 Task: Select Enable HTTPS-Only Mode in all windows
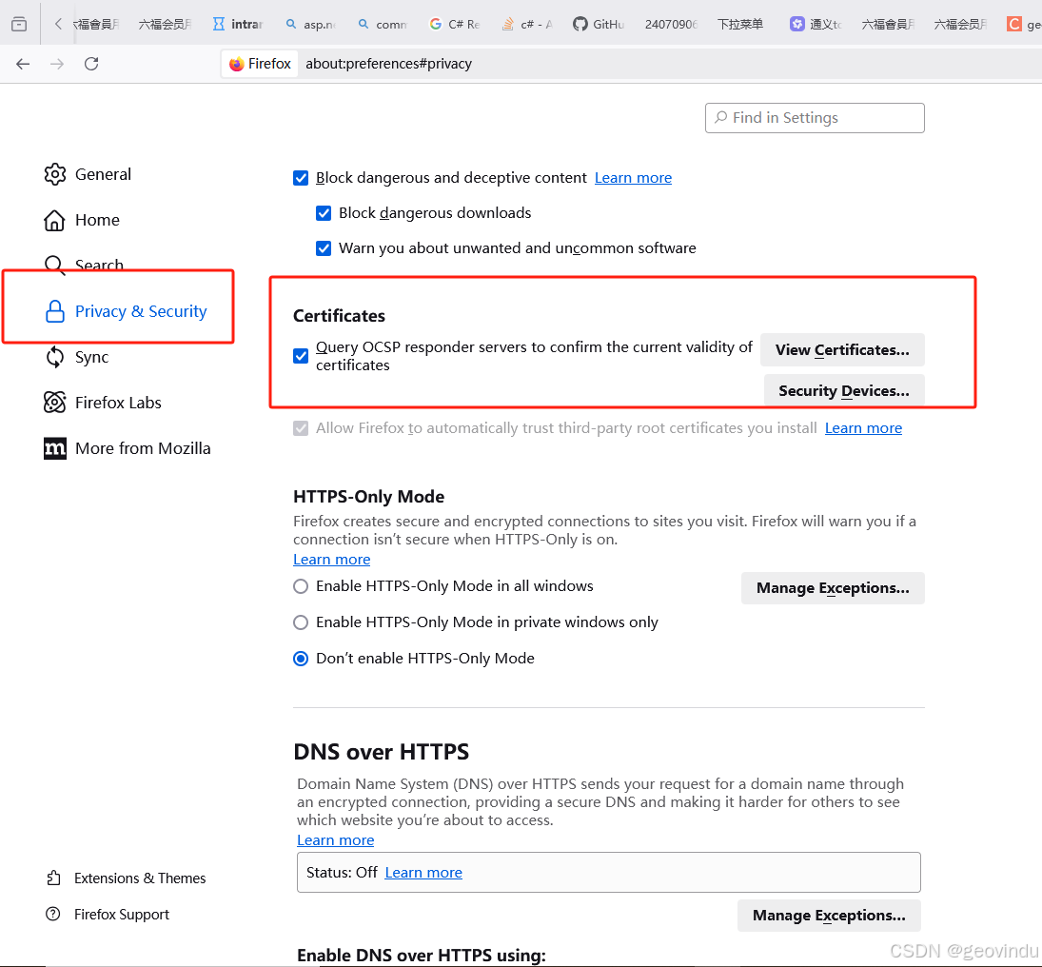pos(301,586)
